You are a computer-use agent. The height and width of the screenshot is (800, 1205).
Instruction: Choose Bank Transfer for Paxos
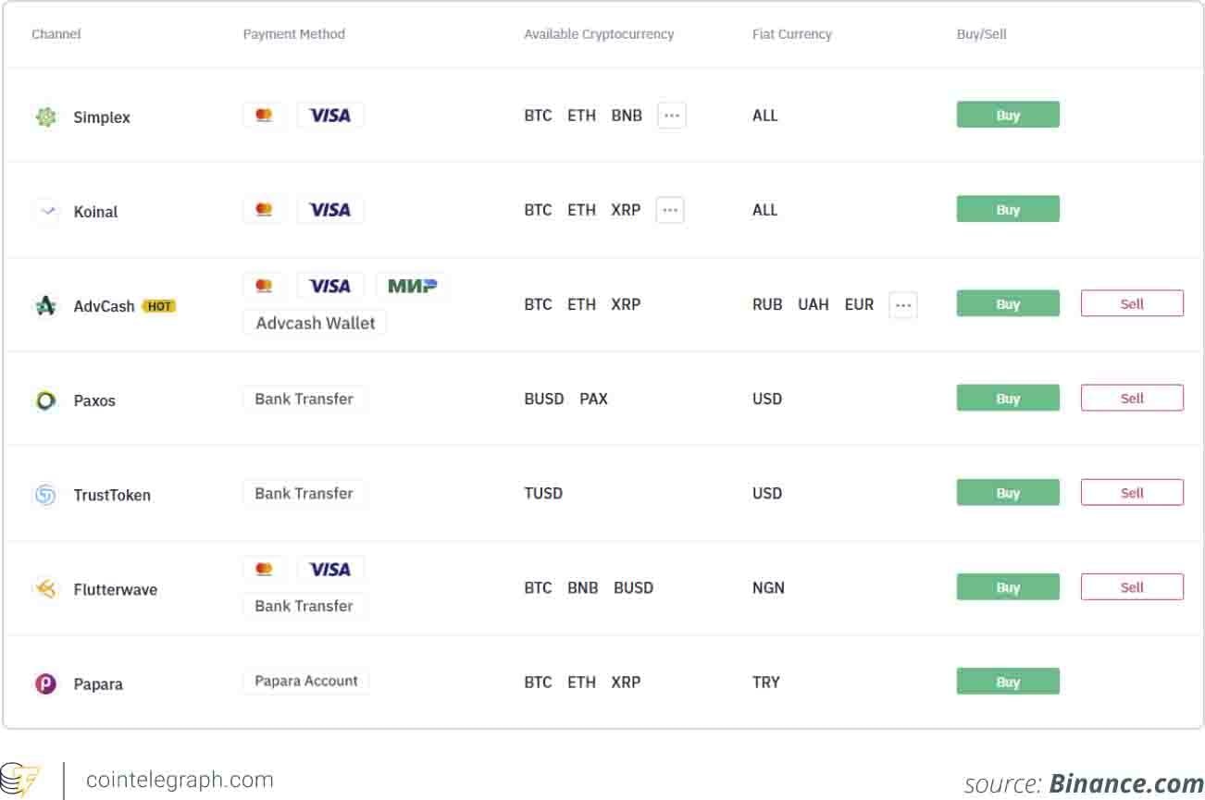pyautogui.click(x=304, y=399)
